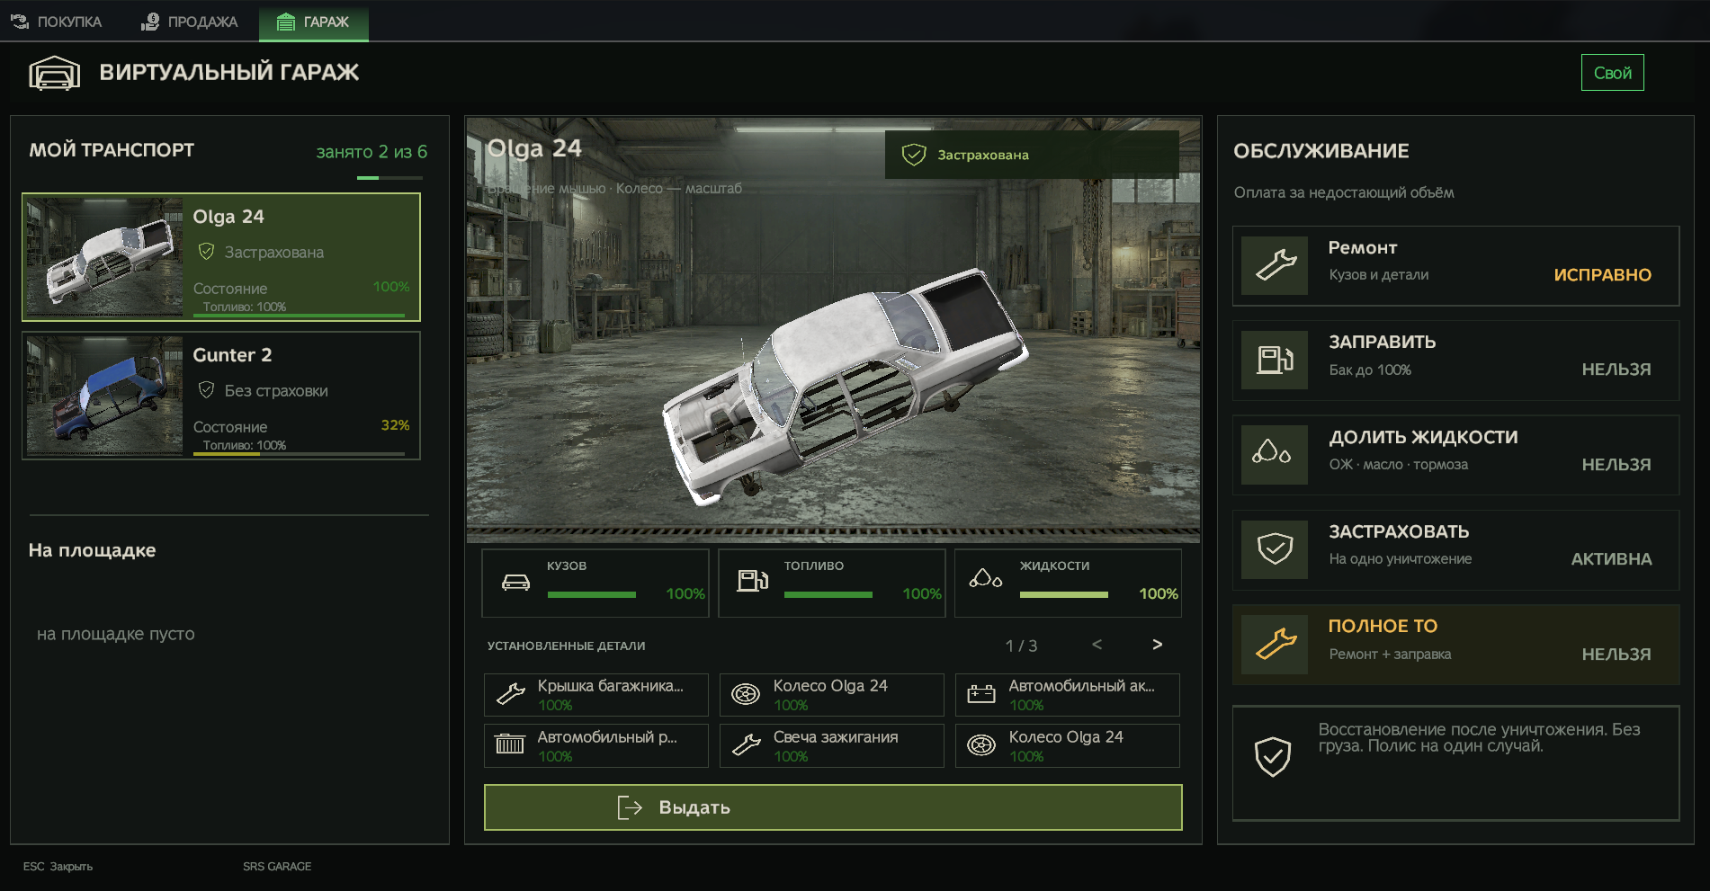Switch to the ПРОДАЖА tab
The width and height of the screenshot is (1710, 891).
[190, 22]
